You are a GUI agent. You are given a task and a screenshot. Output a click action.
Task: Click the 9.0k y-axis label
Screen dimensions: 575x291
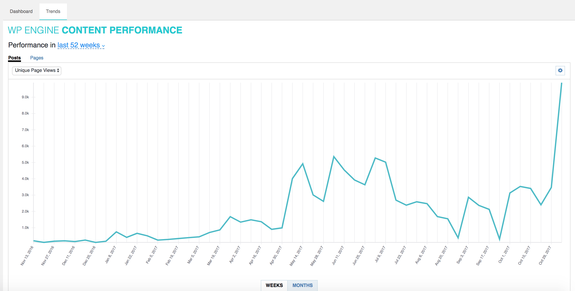(x=25, y=97)
